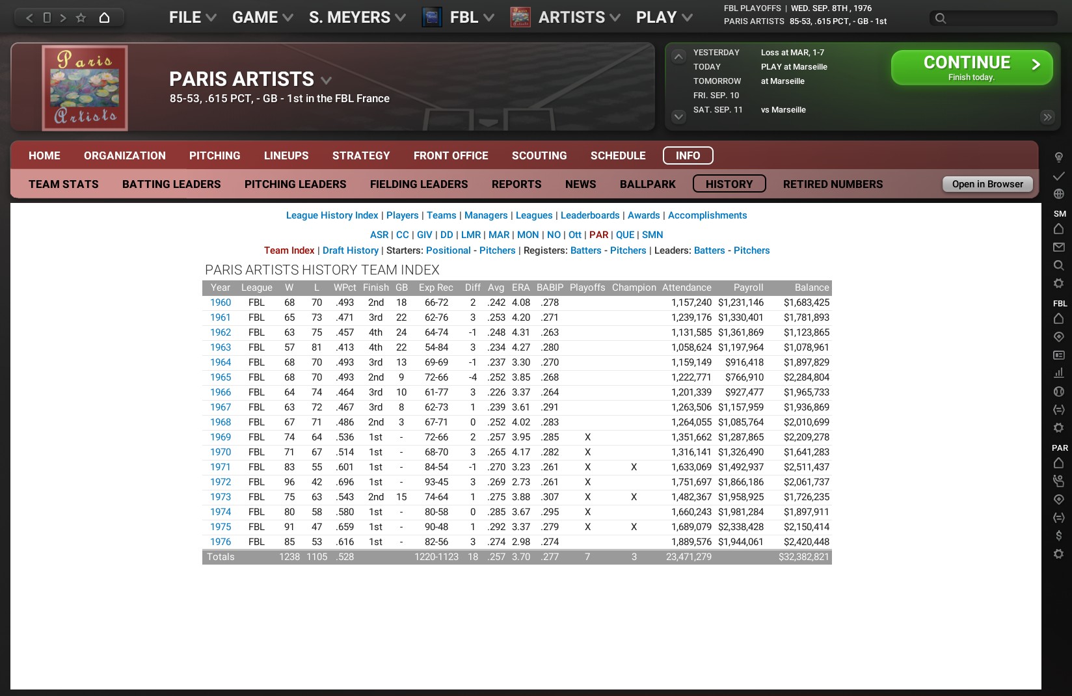Screen dimensions: 1072x696
Task: Click the bookmark star icon
Action: [81, 18]
